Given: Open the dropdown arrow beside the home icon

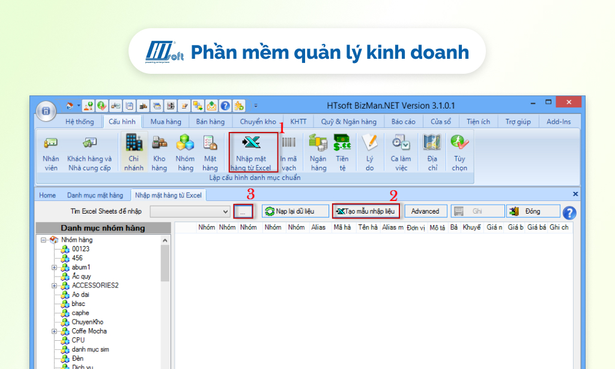Looking at the screenshot, I should (79, 106).
